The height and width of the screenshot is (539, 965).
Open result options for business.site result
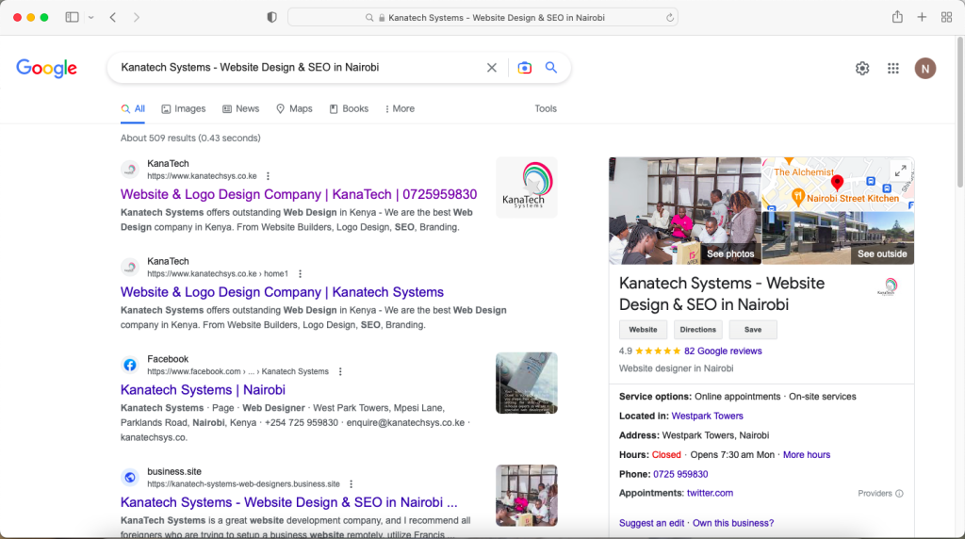pos(351,484)
